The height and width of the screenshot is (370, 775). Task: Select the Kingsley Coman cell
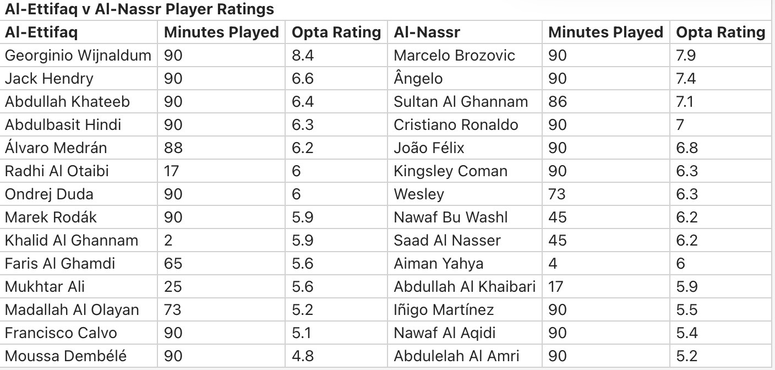pyautogui.click(x=450, y=171)
